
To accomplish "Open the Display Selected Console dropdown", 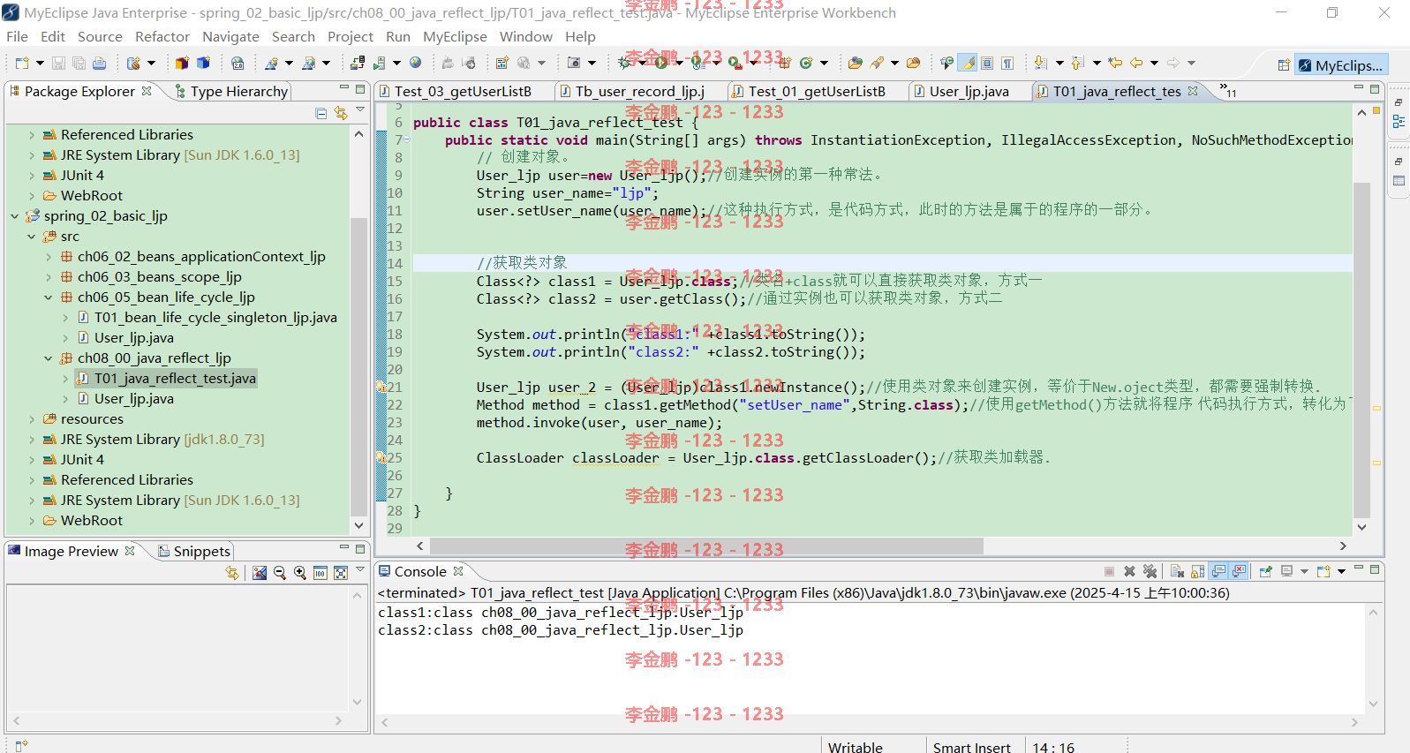I will click(1304, 571).
